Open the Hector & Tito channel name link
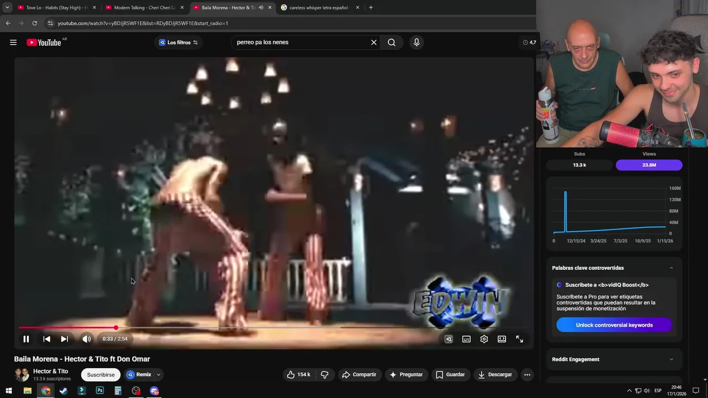Viewport: 708px width, 398px height. 50,371
